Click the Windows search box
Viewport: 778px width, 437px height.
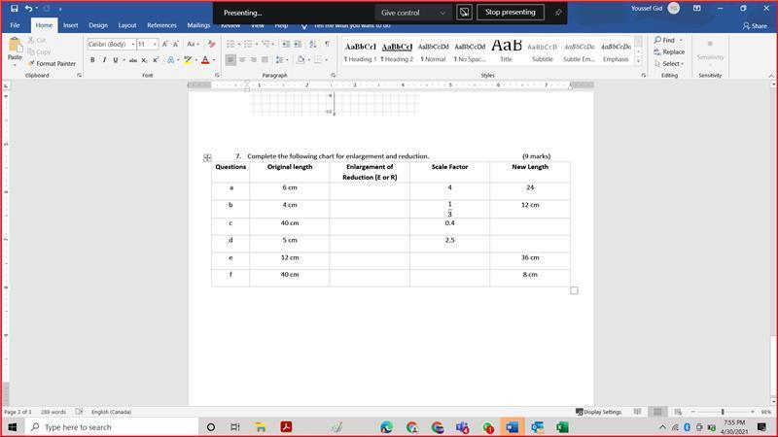pyautogui.click(x=112, y=427)
